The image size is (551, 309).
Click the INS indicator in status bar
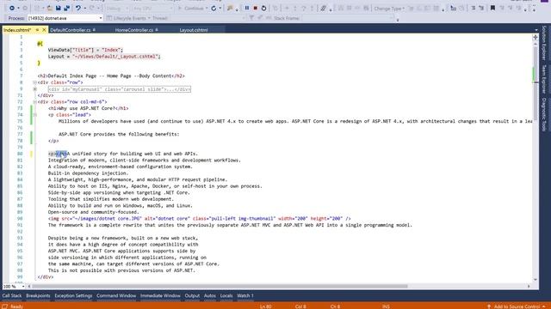386,306
